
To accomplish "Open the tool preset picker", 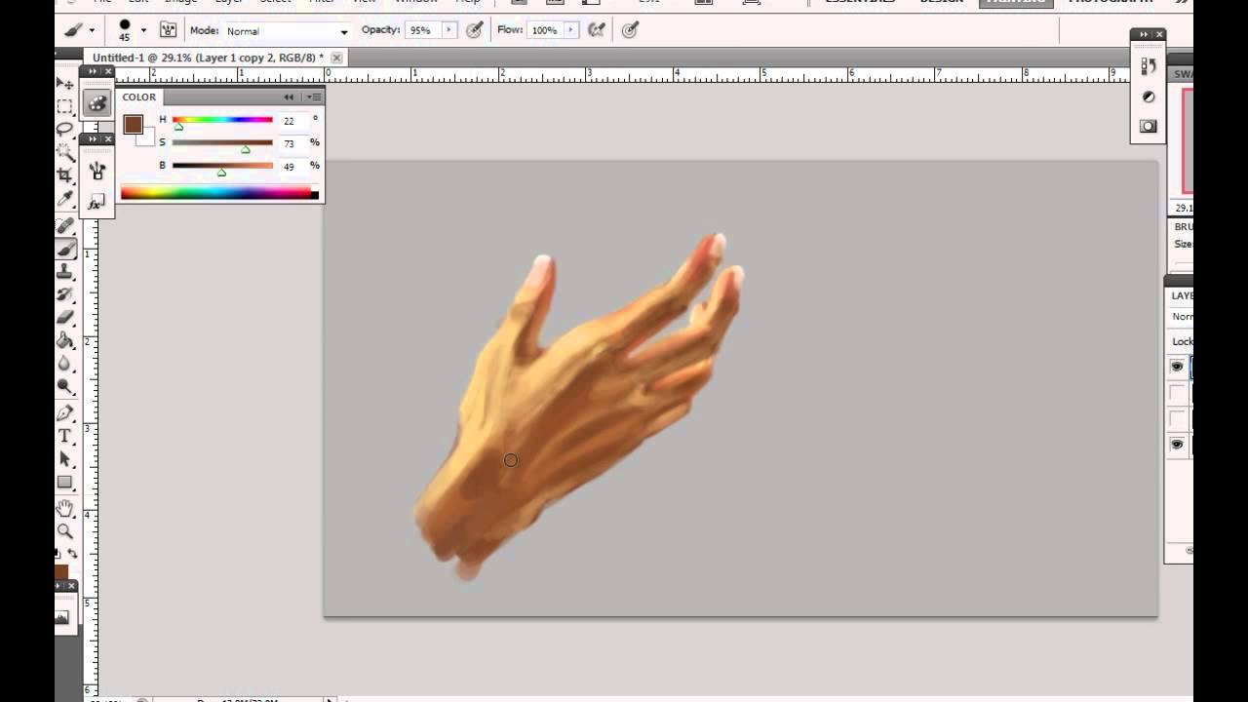I will point(92,30).
